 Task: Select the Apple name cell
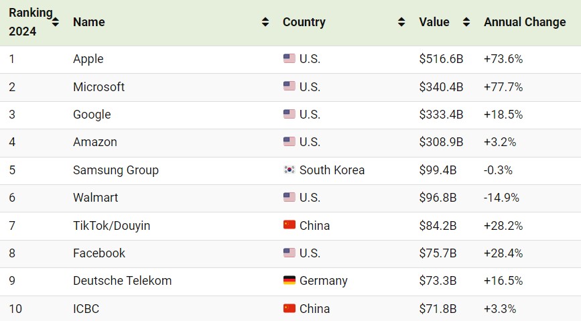pyautogui.click(x=88, y=59)
